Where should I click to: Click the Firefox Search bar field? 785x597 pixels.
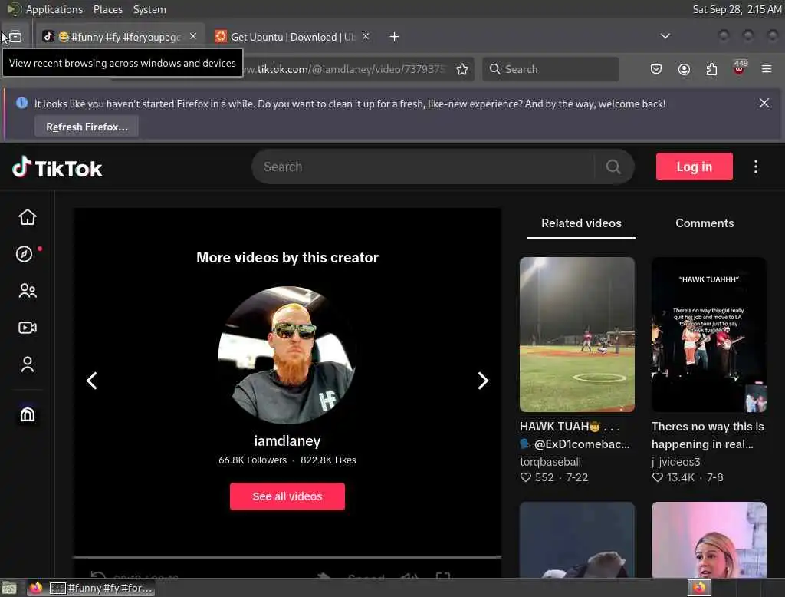click(x=550, y=69)
